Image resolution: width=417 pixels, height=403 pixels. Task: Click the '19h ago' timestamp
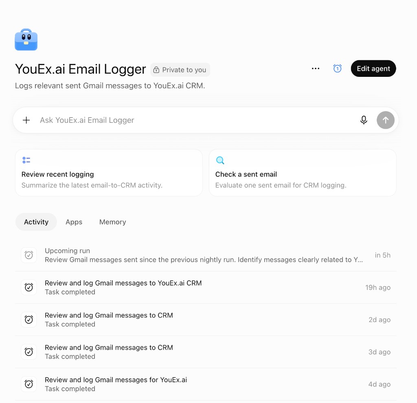(x=377, y=288)
